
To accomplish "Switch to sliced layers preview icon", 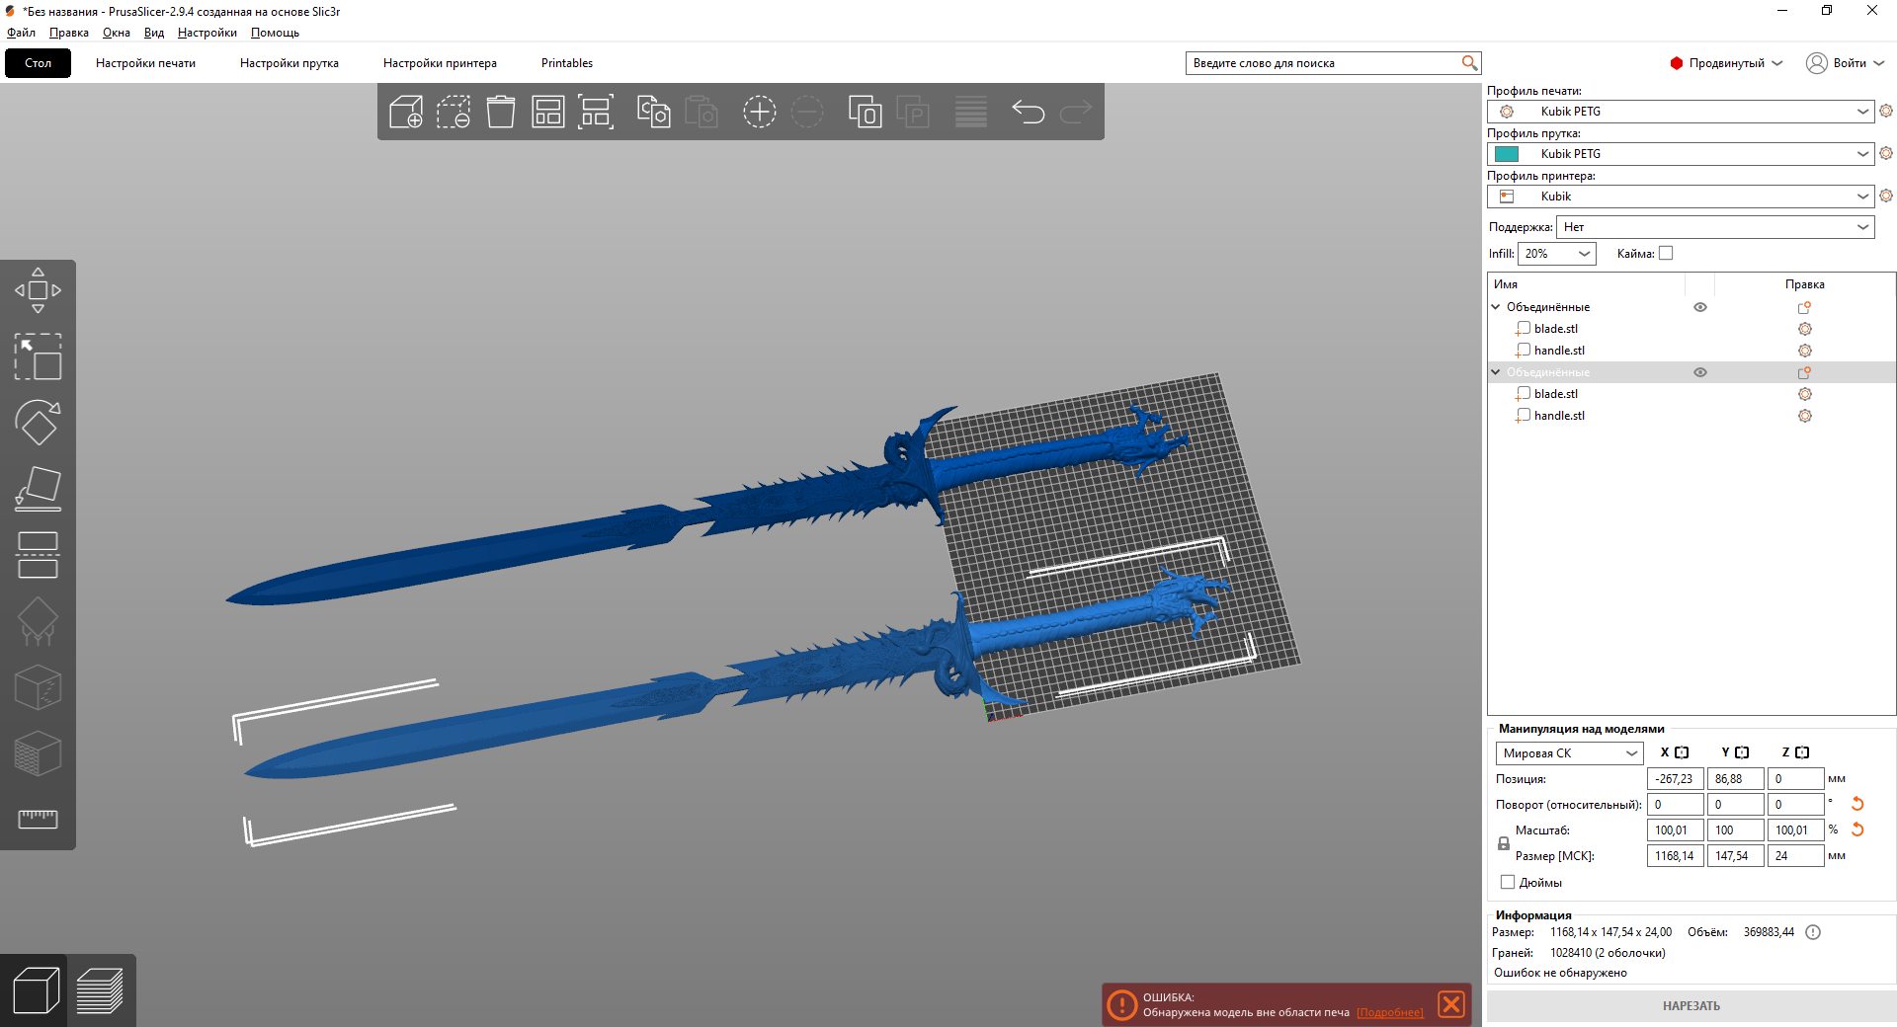I will coord(100,990).
